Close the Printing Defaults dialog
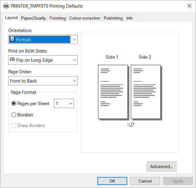196x188 pixels. tap(189, 6)
